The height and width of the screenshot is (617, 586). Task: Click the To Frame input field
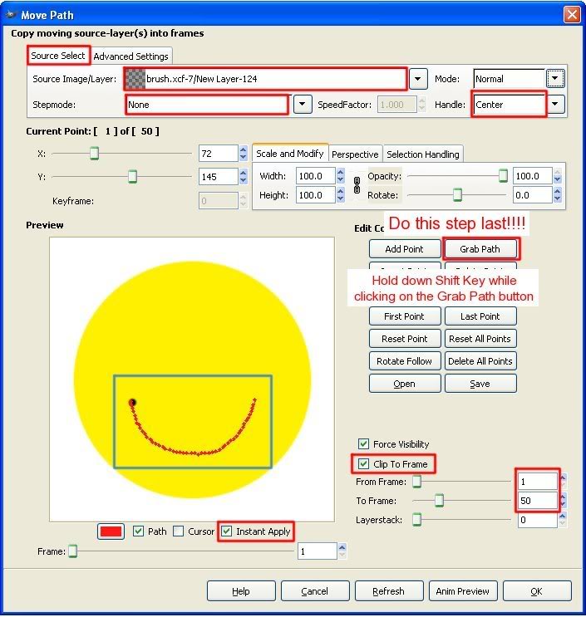click(536, 501)
